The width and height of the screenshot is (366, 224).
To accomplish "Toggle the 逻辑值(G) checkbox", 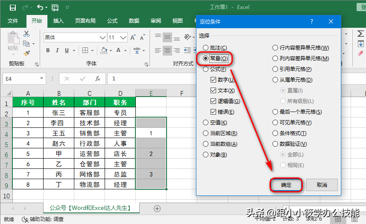I will point(213,101).
